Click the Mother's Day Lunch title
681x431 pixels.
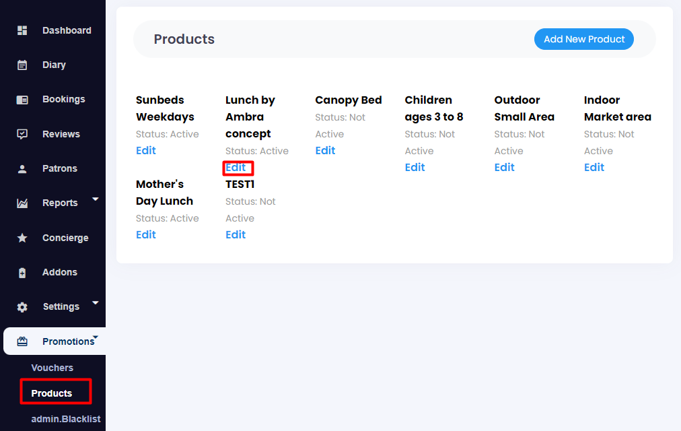coord(164,193)
